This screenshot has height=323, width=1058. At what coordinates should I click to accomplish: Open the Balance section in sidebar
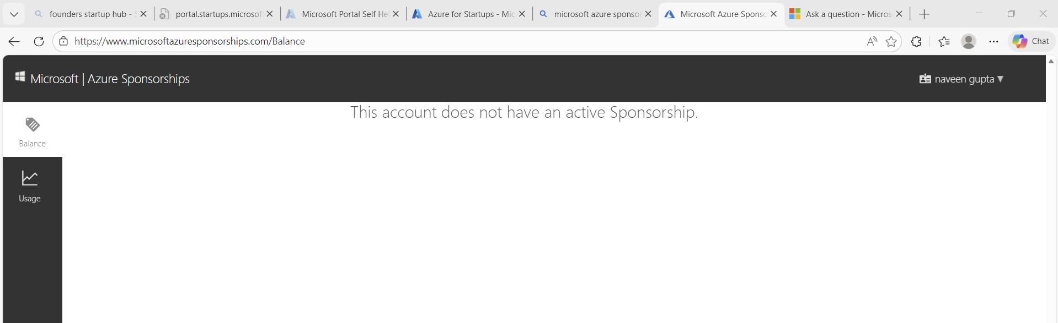tap(32, 132)
